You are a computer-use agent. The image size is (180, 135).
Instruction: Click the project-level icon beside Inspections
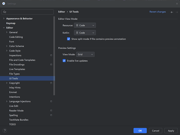pyautogui.click(x=51, y=55)
